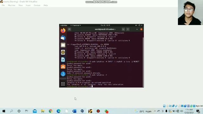Click the Windows Start button
This screenshot has width=203, height=114.
(x=4, y=111)
